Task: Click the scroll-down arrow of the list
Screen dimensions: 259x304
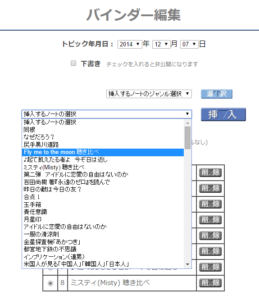Action: (187, 264)
